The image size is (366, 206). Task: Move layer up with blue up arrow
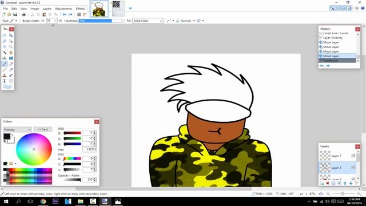pyautogui.click(x=345, y=183)
